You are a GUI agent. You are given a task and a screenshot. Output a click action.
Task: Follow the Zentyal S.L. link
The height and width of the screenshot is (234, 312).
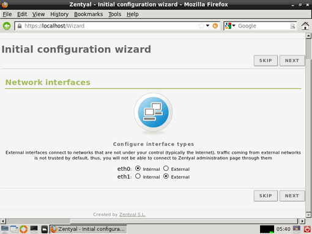[132, 214]
